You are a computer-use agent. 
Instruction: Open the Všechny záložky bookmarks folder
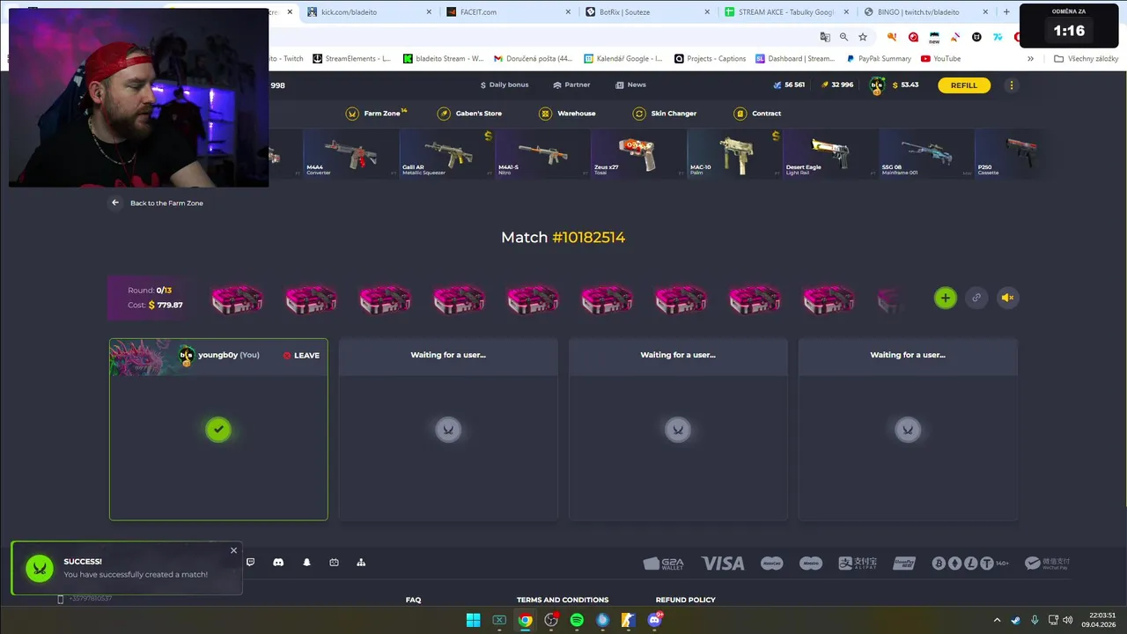(1086, 59)
